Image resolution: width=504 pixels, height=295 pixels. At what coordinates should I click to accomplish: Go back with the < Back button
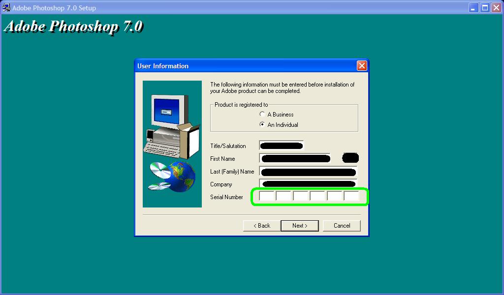262,226
